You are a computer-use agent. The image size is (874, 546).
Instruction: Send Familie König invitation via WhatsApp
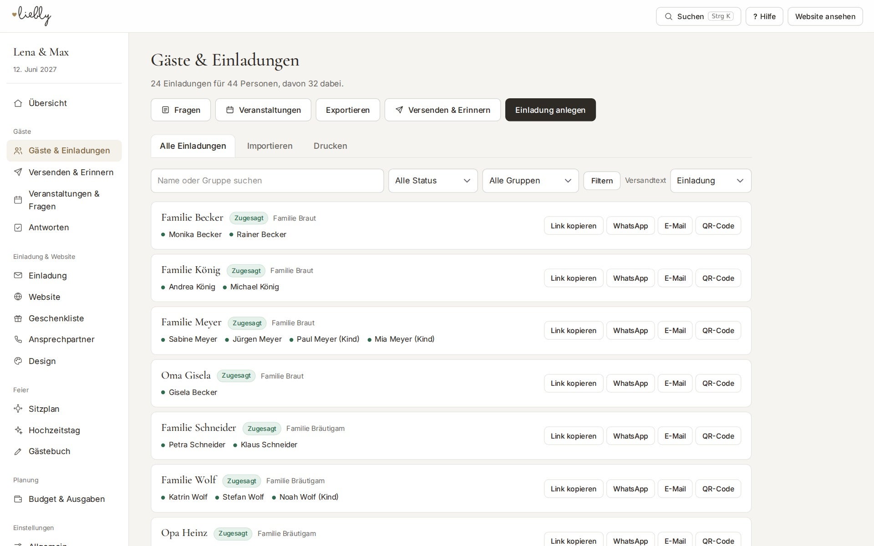pos(630,278)
